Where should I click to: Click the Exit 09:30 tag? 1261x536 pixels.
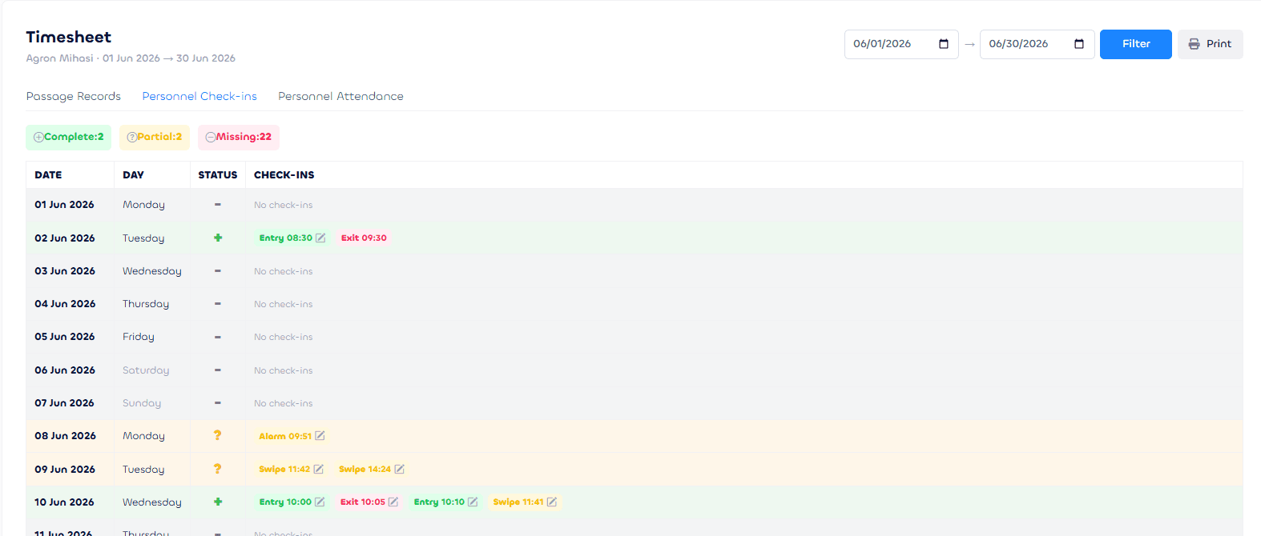364,238
